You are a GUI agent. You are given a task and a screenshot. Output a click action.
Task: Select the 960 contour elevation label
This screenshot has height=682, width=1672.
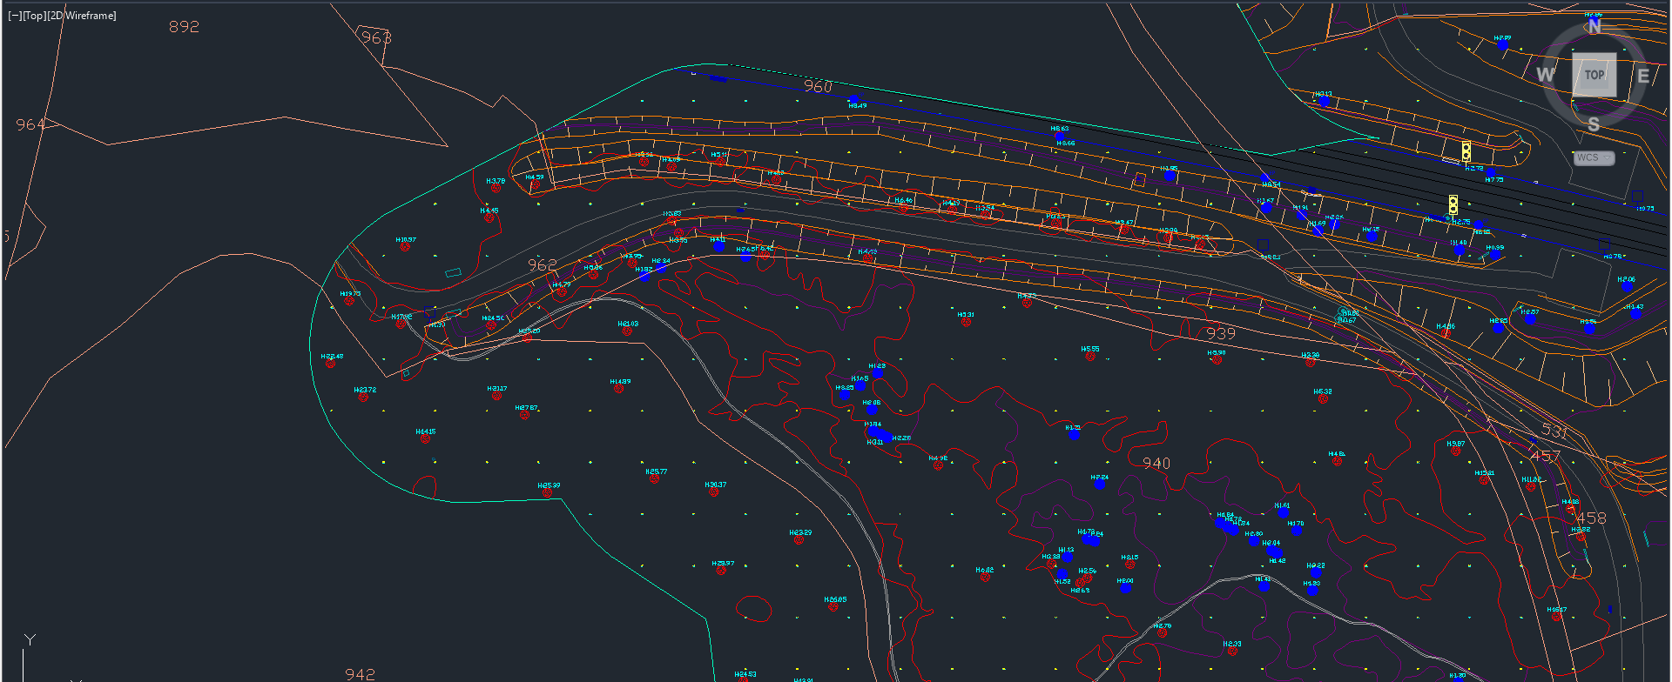click(818, 87)
